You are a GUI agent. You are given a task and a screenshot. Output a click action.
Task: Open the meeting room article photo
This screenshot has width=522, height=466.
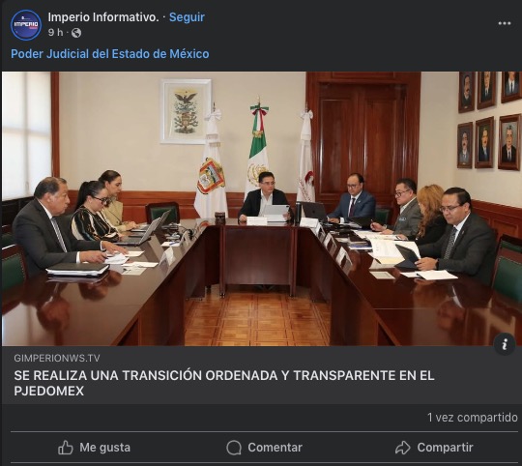point(261,209)
